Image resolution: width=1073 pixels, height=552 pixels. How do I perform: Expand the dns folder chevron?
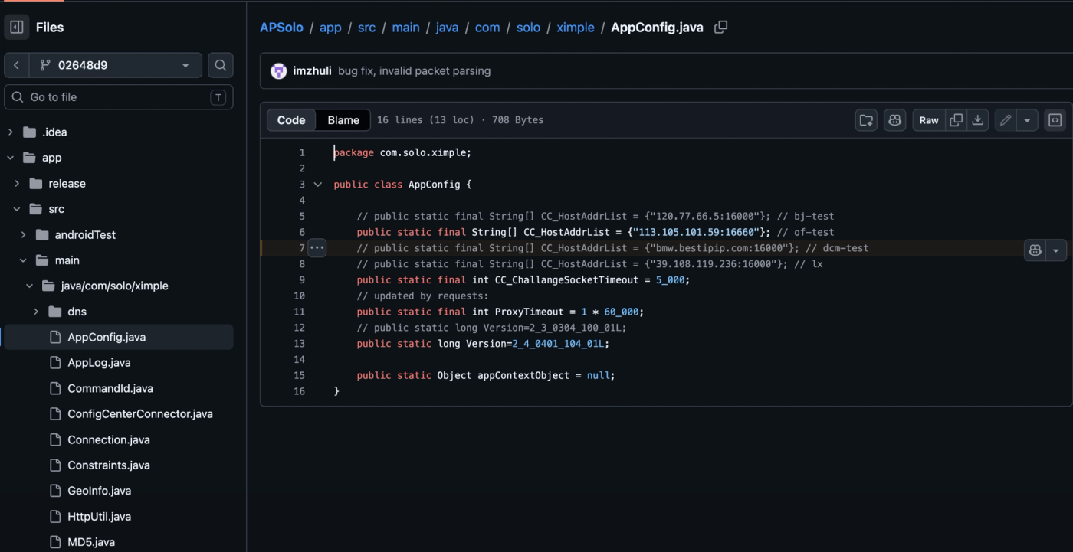point(36,312)
